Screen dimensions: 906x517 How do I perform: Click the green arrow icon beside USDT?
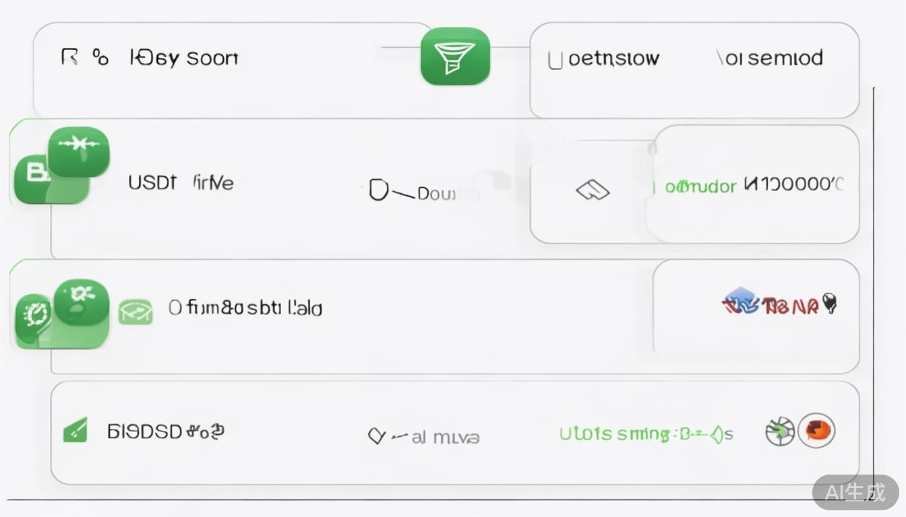pos(79,151)
